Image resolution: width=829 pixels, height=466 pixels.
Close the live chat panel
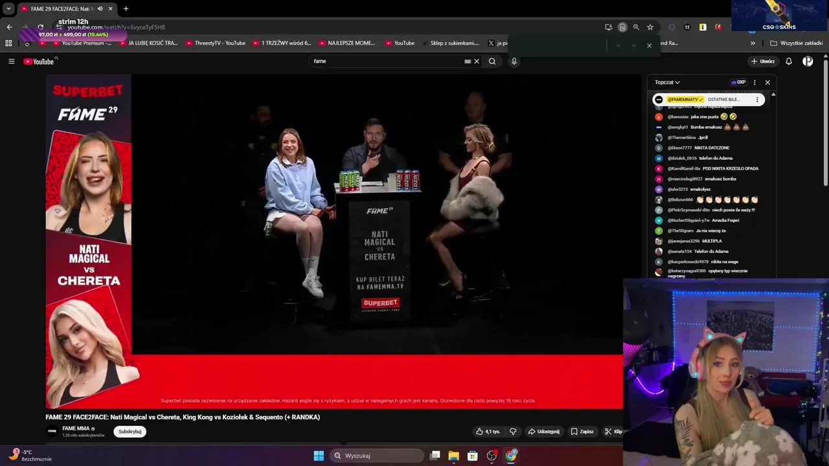click(767, 82)
